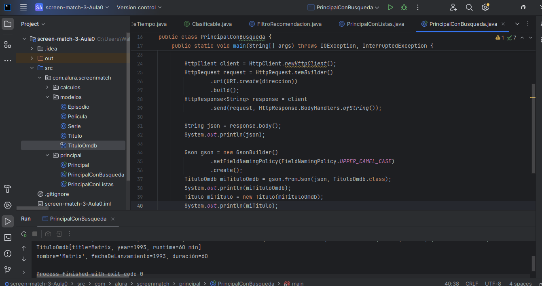
Task: Click main breadcrumb in navigation bar
Action: pyautogui.click(x=294, y=284)
